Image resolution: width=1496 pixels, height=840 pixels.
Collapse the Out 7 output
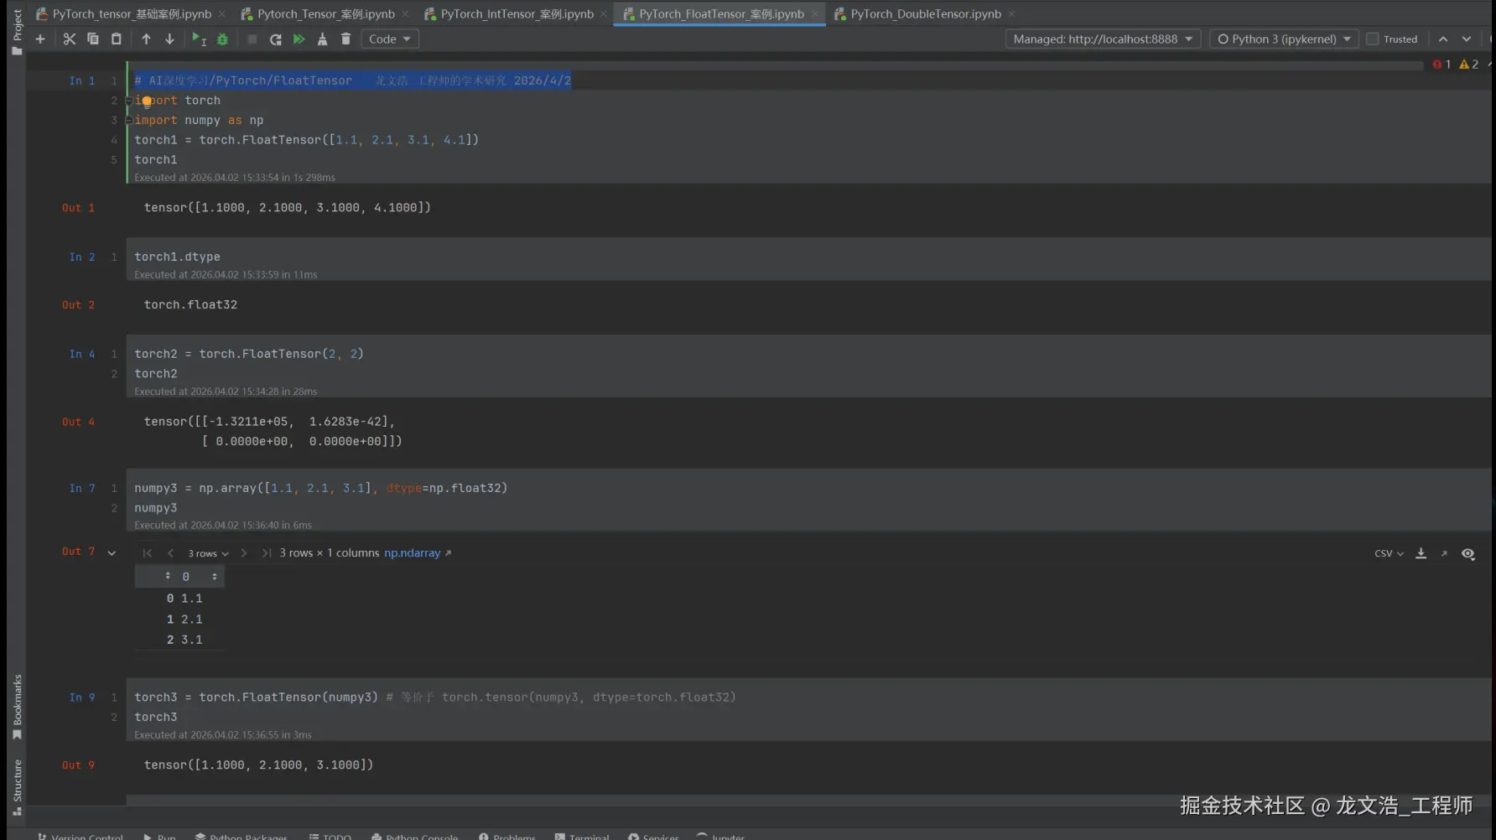click(112, 553)
